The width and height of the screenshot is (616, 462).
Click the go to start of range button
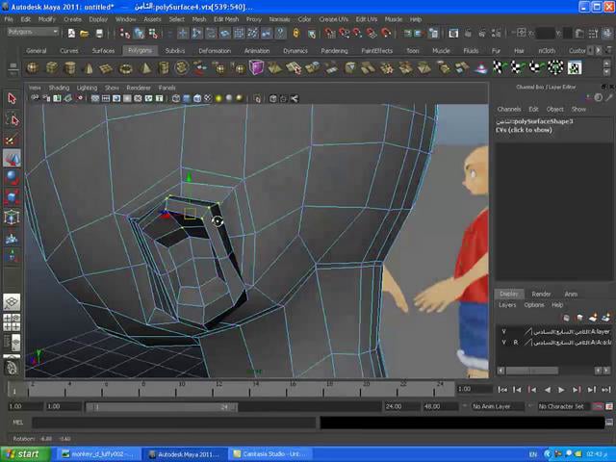502,390
